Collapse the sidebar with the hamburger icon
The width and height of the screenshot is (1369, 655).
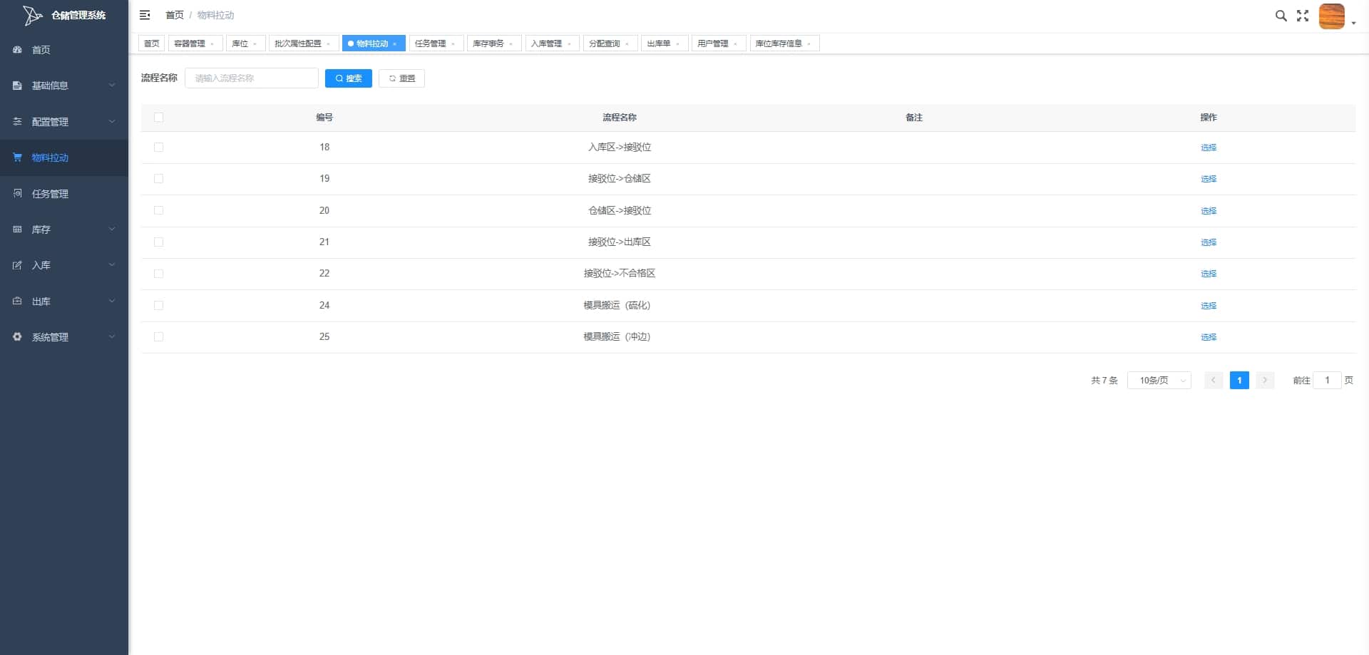click(145, 15)
